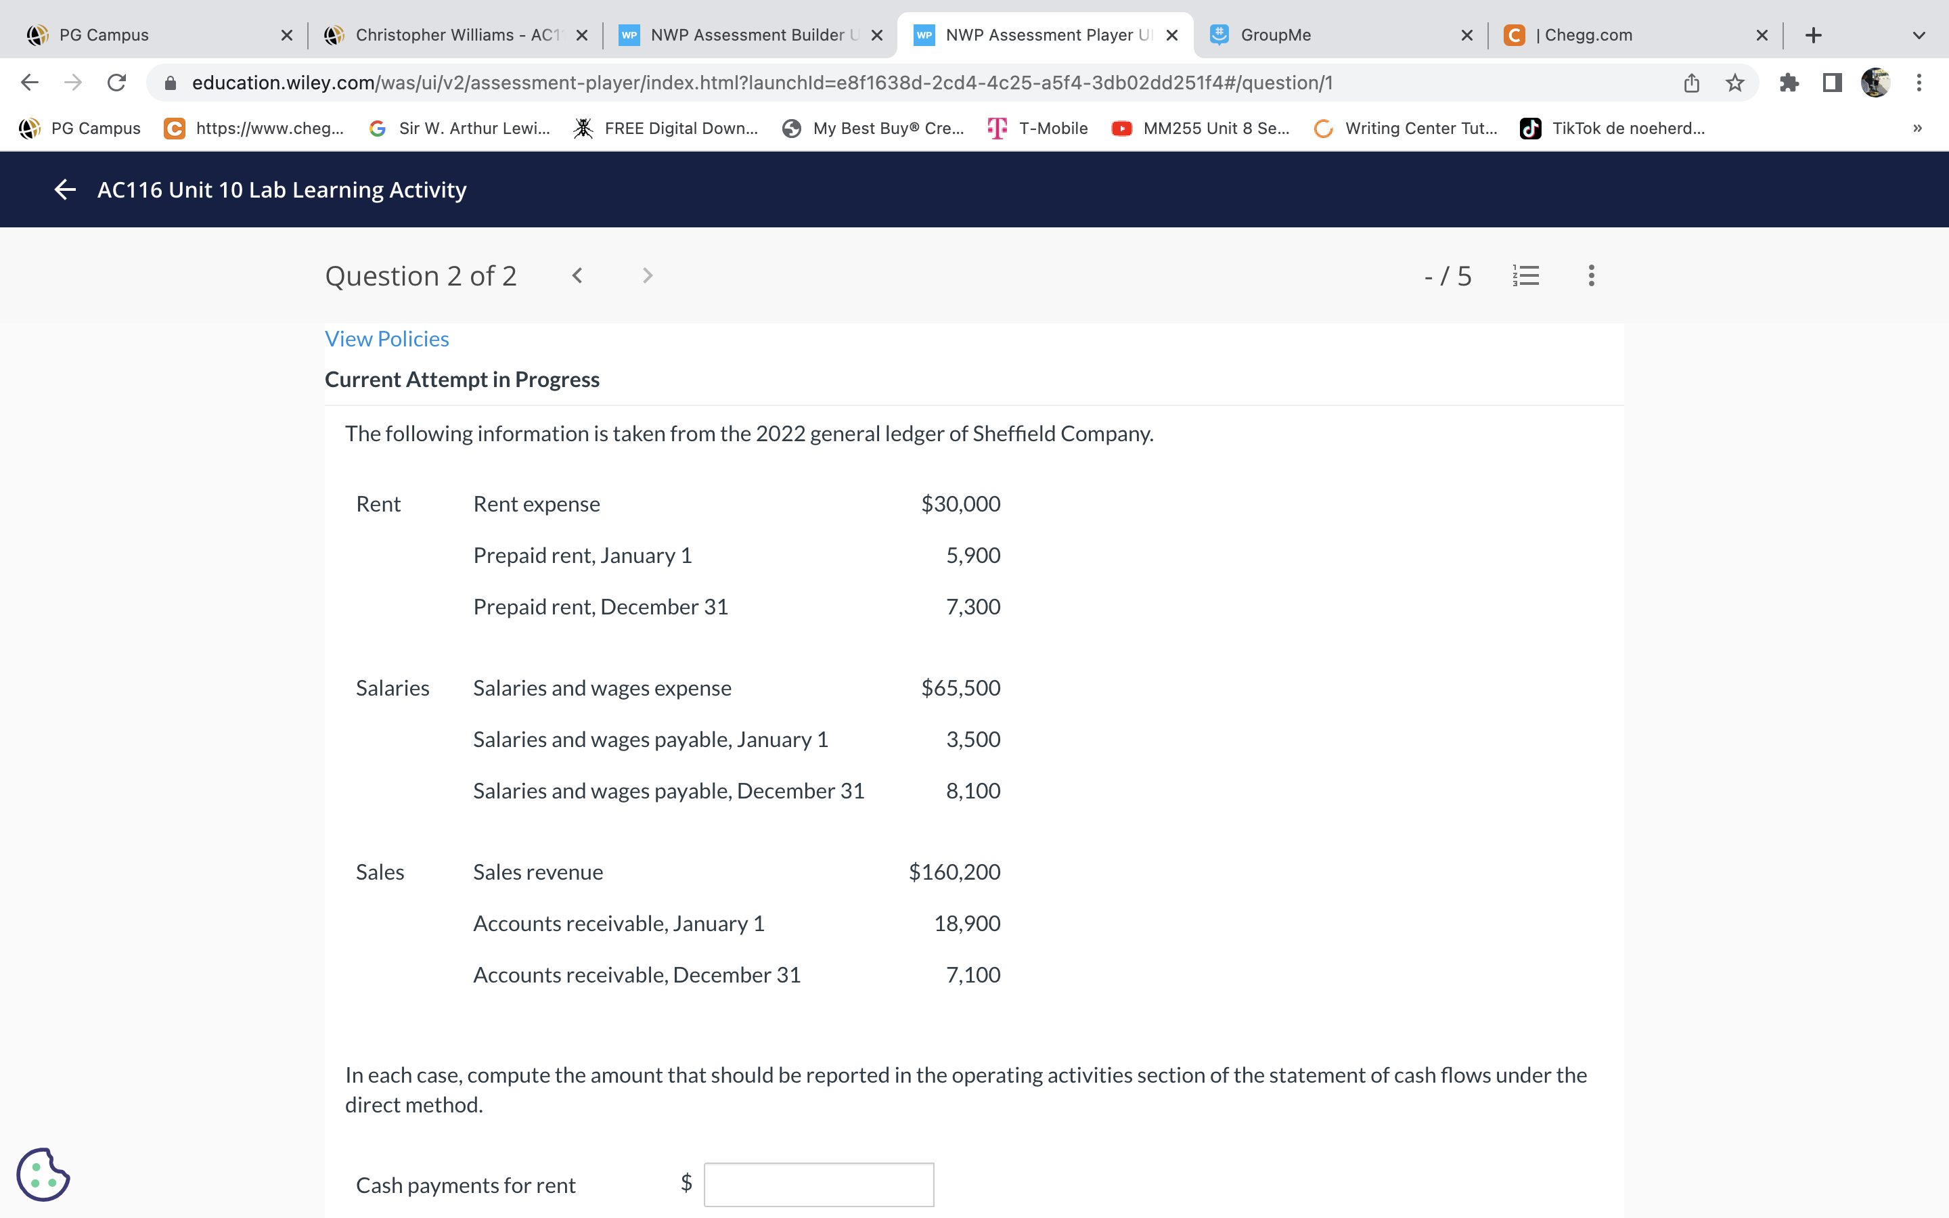Click the cookie preferences icon

click(43, 1174)
